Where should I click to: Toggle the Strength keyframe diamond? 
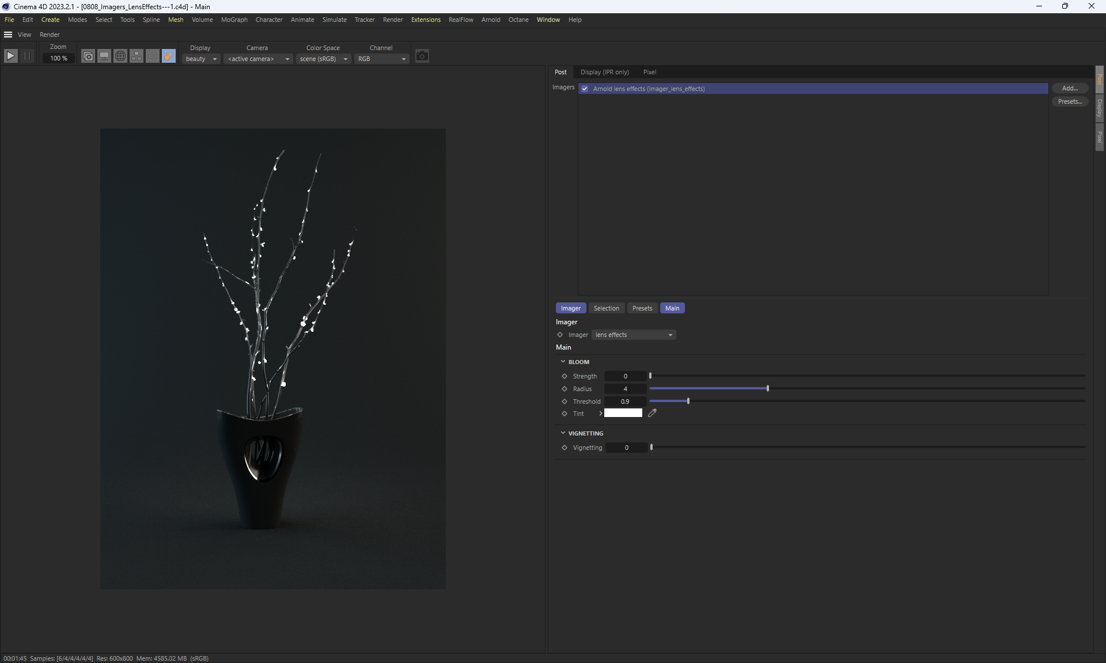[565, 376]
